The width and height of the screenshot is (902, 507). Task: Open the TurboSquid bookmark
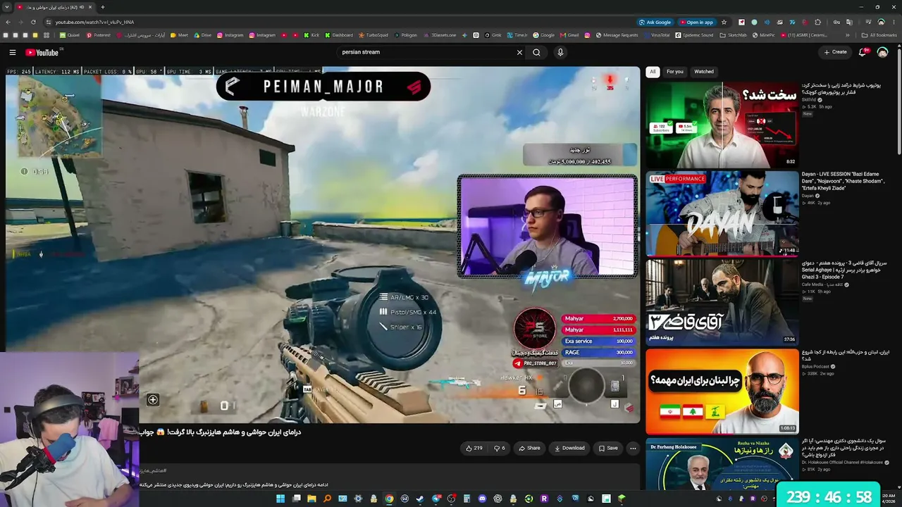coord(373,35)
